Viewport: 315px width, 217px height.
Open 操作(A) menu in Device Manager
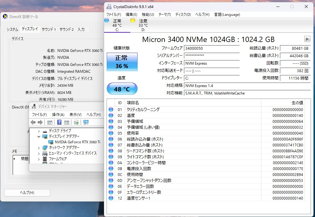point(58,115)
